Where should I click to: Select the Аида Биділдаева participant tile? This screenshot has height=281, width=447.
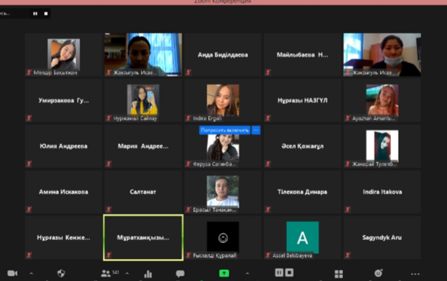click(x=223, y=55)
